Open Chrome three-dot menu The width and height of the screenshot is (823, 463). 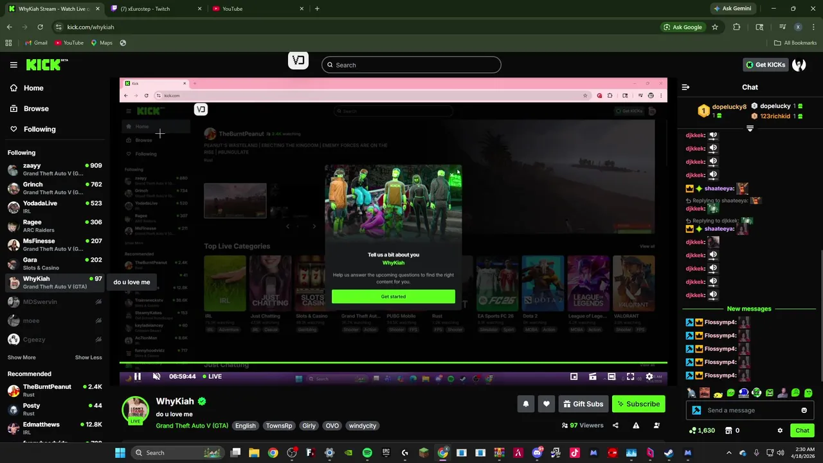tap(813, 27)
